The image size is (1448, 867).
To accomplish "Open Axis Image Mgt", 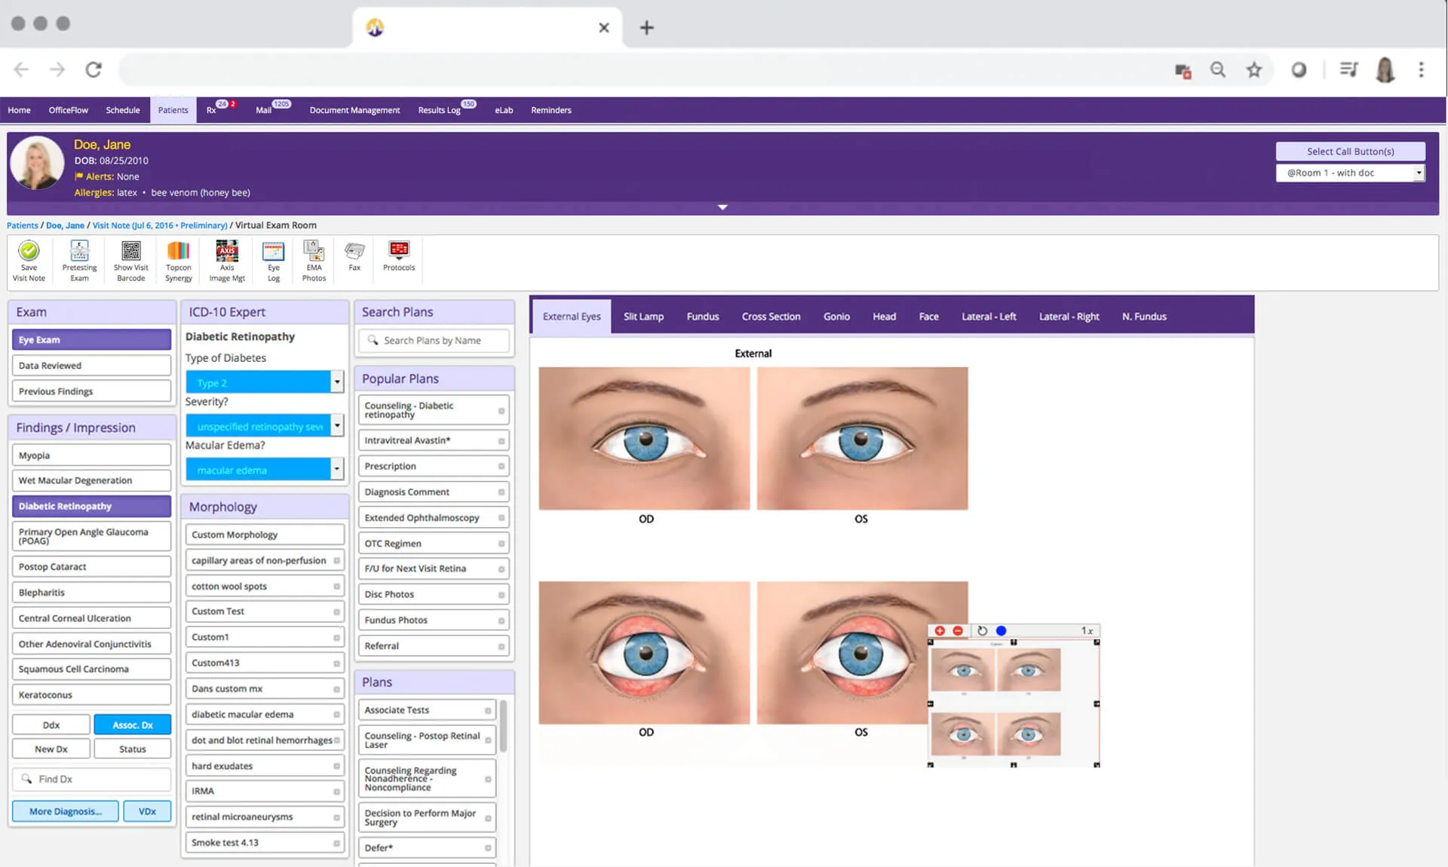I will [226, 260].
